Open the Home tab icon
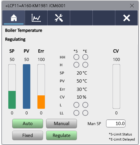This screenshot has width=140, height=145. (x=14, y=18)
